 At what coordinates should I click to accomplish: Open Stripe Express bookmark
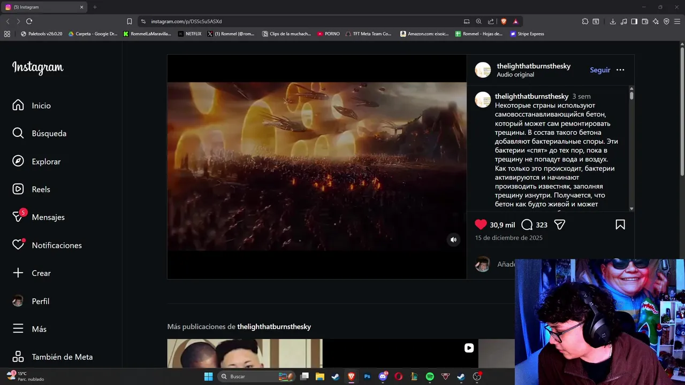coord(527,34)
